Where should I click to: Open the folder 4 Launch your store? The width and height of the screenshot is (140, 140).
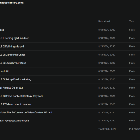13,63
